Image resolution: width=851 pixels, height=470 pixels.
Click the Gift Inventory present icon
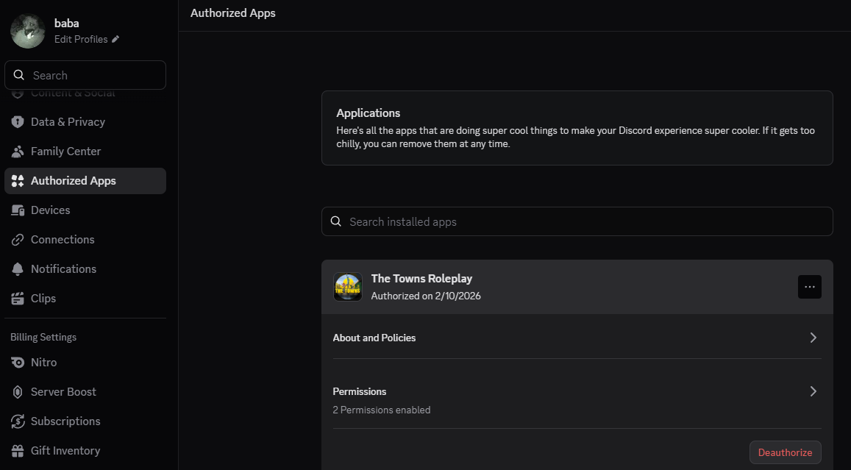(x=18, y=451)
